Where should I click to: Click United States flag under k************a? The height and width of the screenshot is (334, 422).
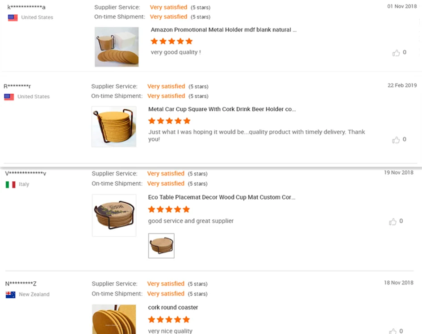[x=13, y=17]
